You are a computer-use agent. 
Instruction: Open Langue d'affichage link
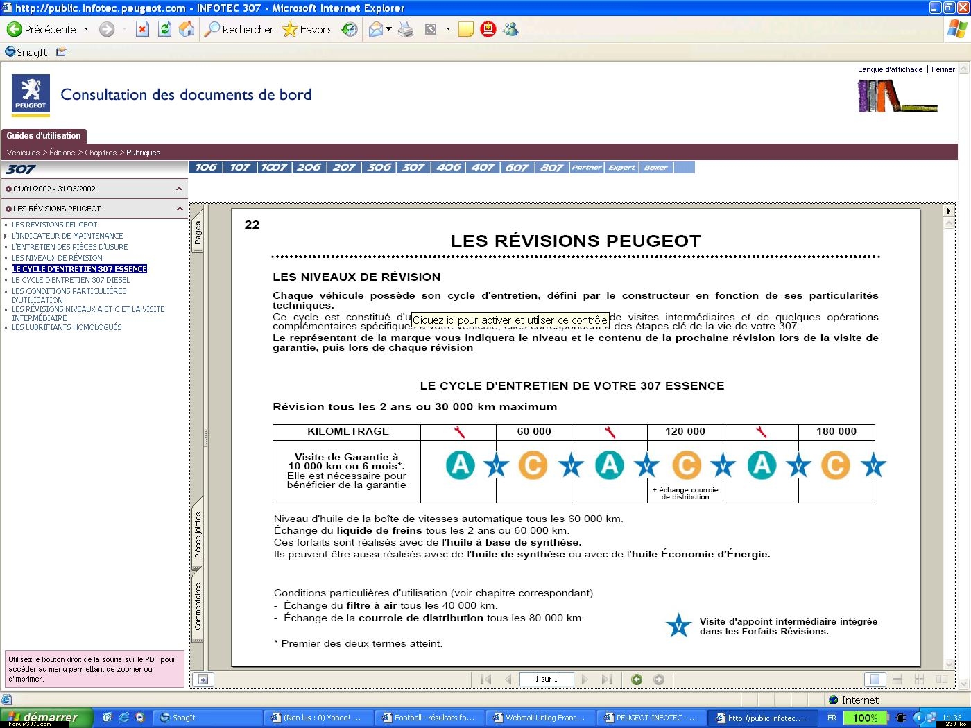(890, 69)
